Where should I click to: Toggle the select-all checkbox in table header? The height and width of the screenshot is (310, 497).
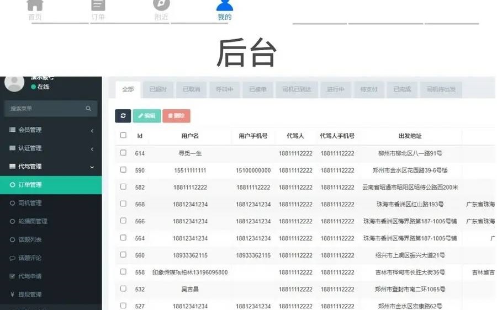[x=123, y=135]
